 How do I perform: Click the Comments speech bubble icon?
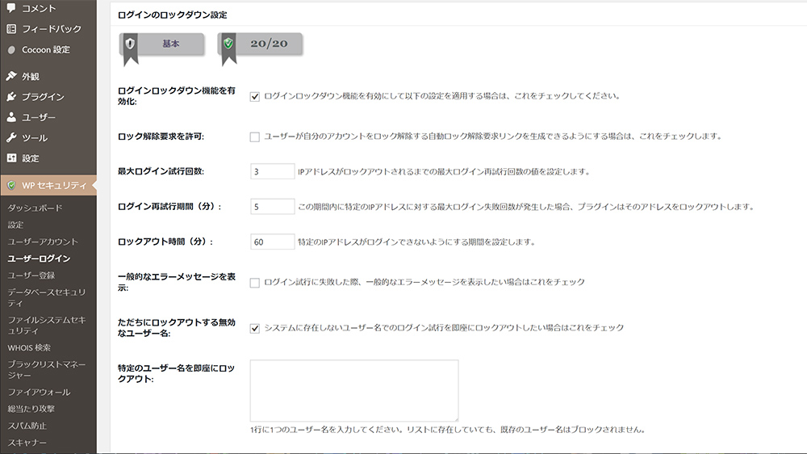pos(11,8)
